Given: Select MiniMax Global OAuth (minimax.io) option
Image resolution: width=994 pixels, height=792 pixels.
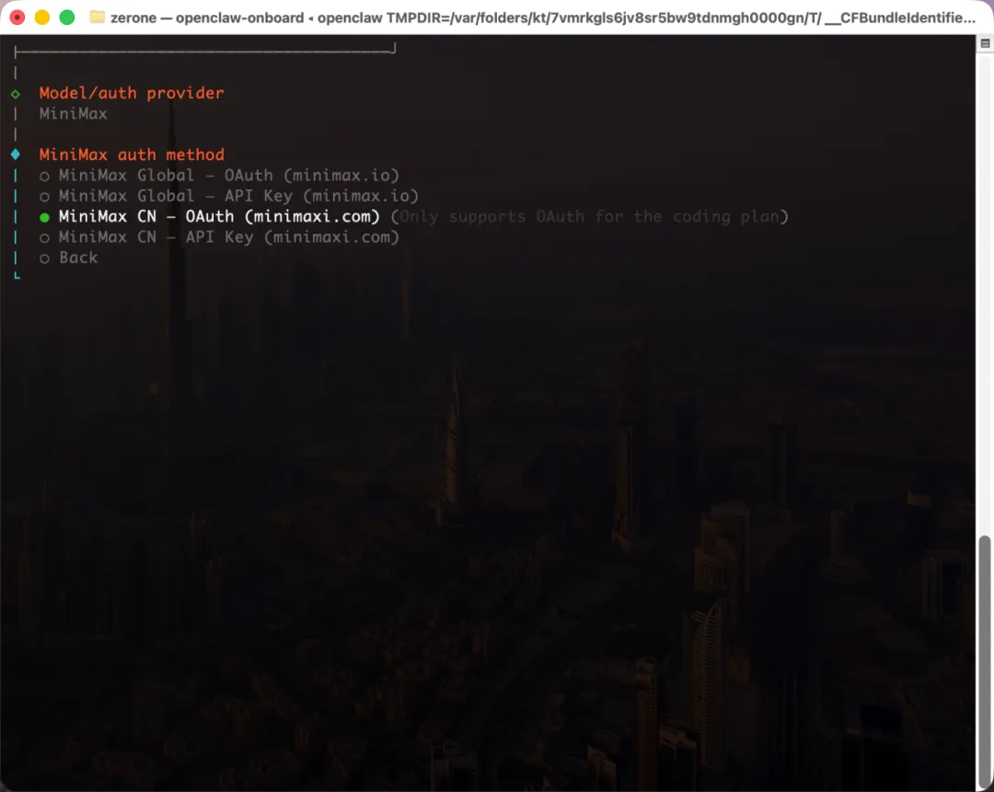Looking at the screenshot, I should (x=219, y=176).
